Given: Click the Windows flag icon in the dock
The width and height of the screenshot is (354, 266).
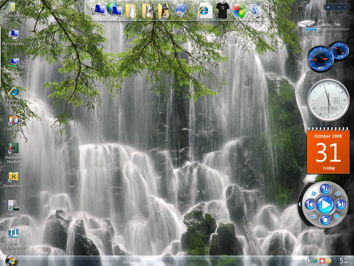Looking at the screenshot, I should [239, 10].
